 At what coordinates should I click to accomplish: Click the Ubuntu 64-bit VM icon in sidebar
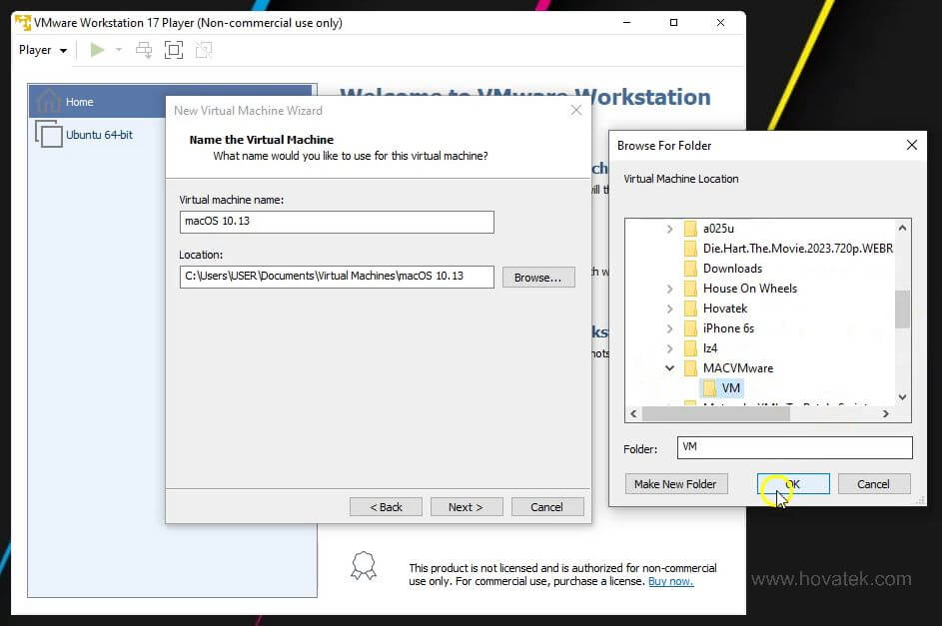click(47, 134)
